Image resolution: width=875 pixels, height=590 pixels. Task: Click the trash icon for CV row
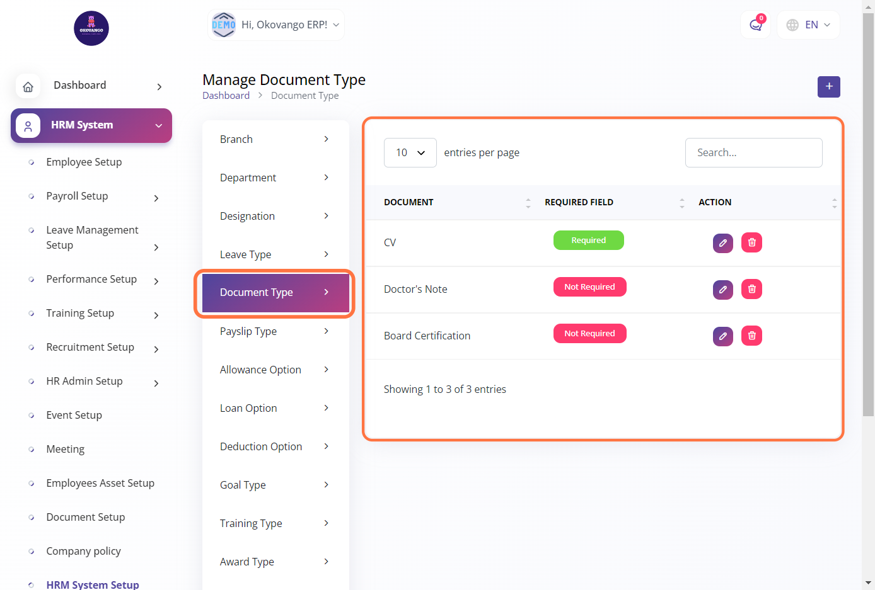tap(751, 242)
